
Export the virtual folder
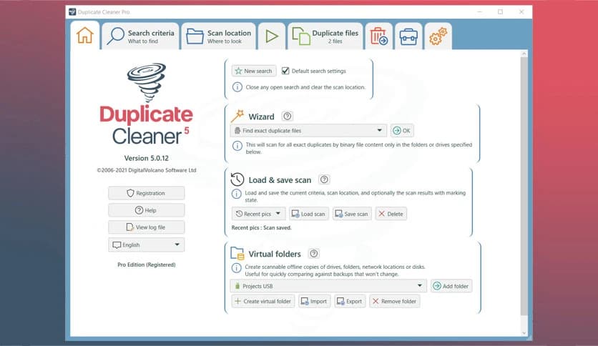[350, 301]
